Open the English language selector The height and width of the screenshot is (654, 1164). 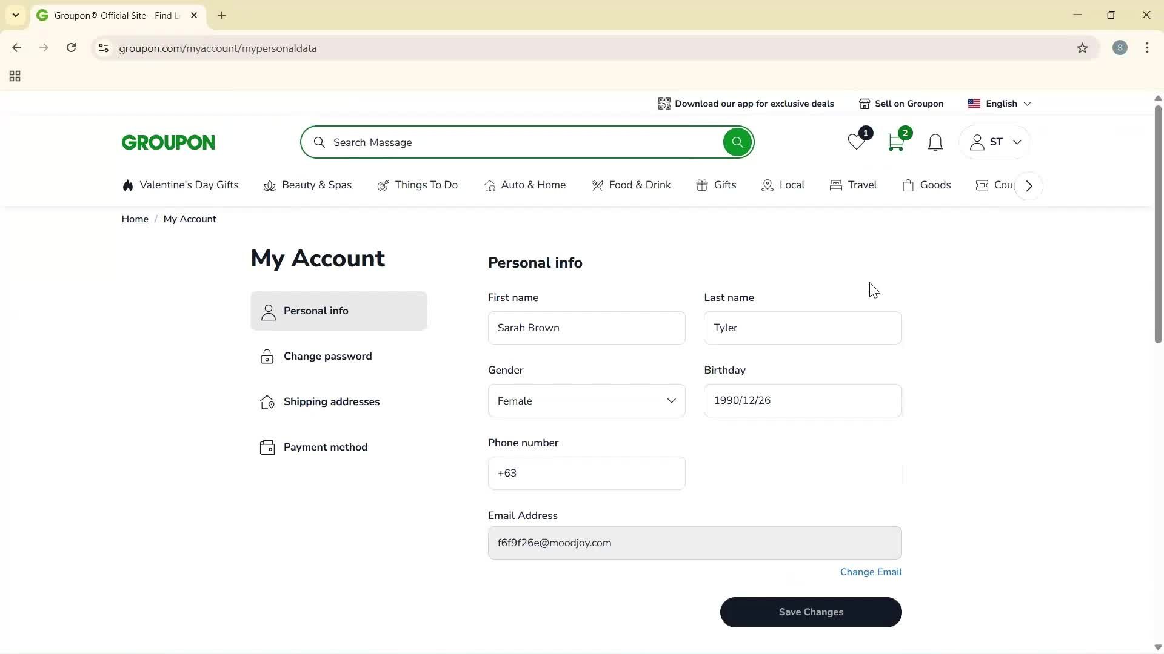click(1000, 104)
